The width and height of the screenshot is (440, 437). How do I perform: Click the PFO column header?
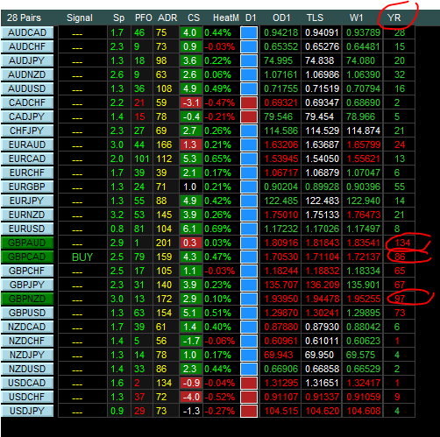pyautogui.click(x=143, y=18)
